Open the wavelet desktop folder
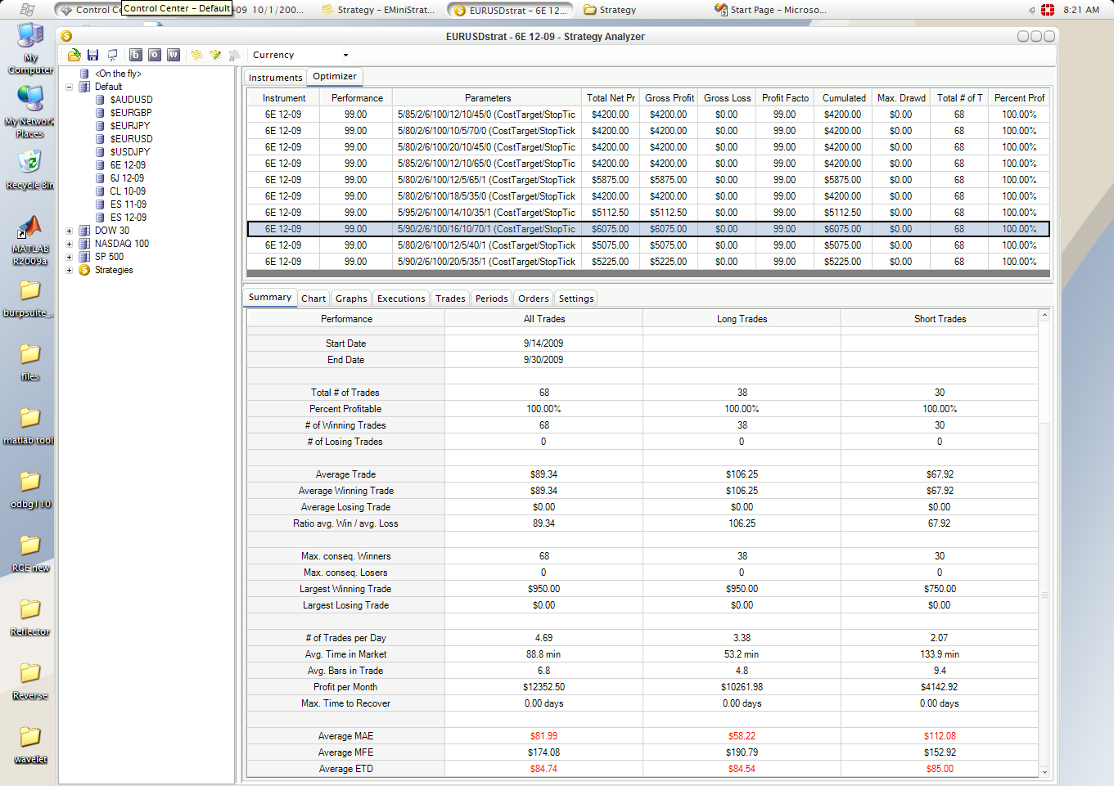1114x786 pixels. (30, 744)
